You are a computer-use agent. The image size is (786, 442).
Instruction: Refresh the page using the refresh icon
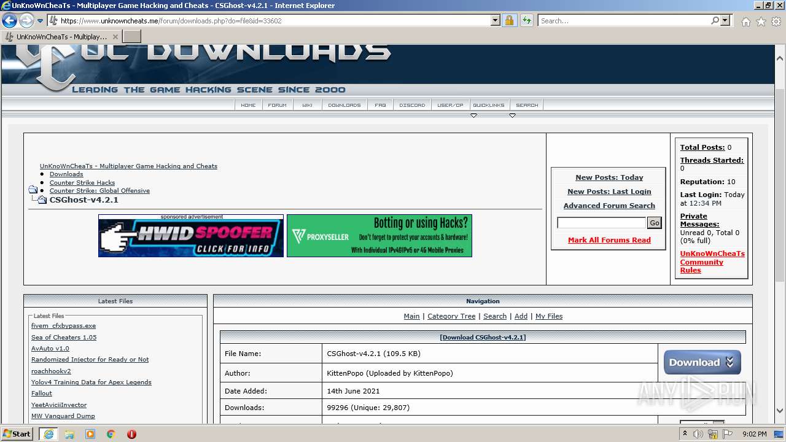coord(526,20)
